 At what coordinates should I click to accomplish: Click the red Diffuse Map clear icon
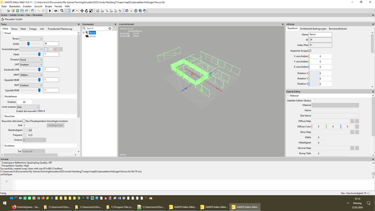tap(357, 121)
